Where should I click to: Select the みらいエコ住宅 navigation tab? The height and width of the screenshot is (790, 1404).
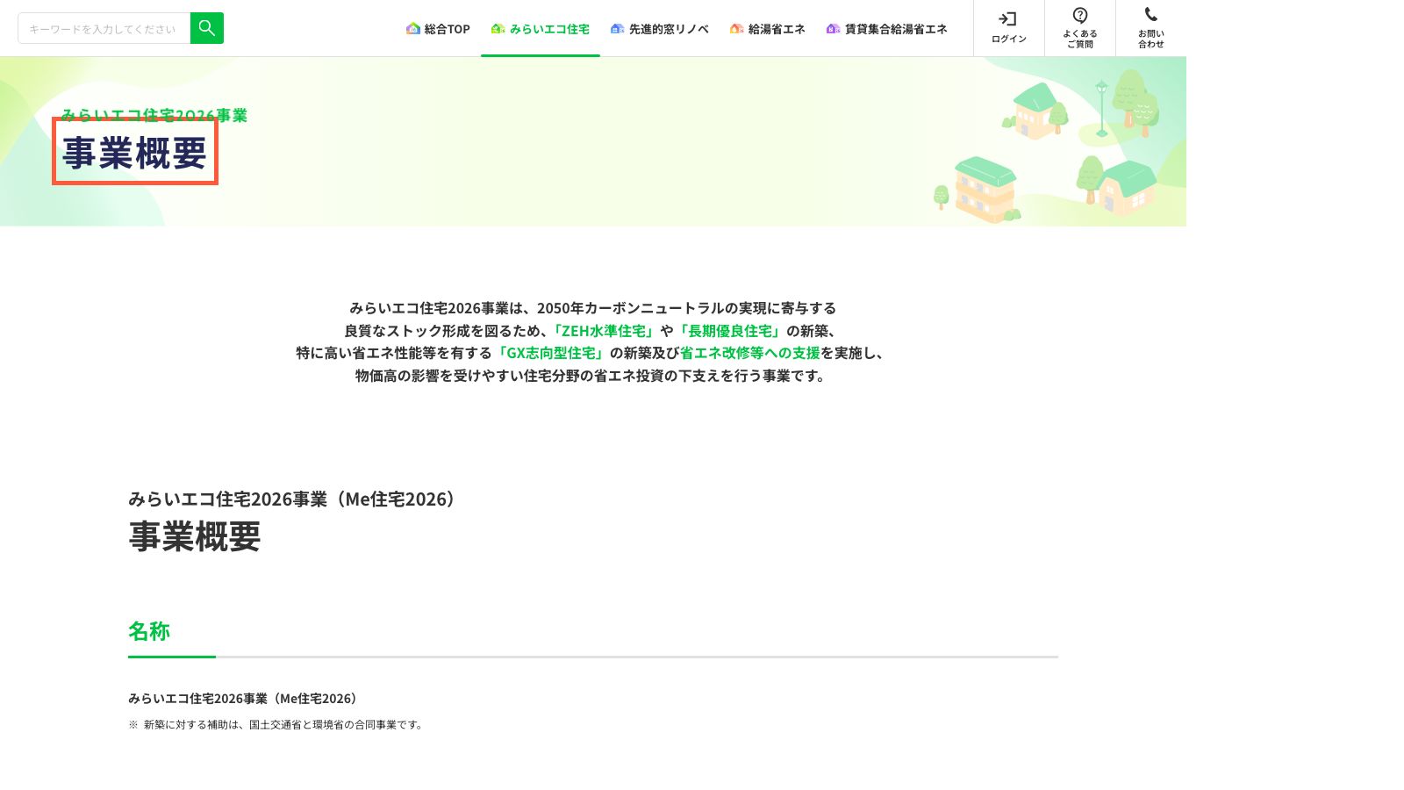[x=540, y=29]
